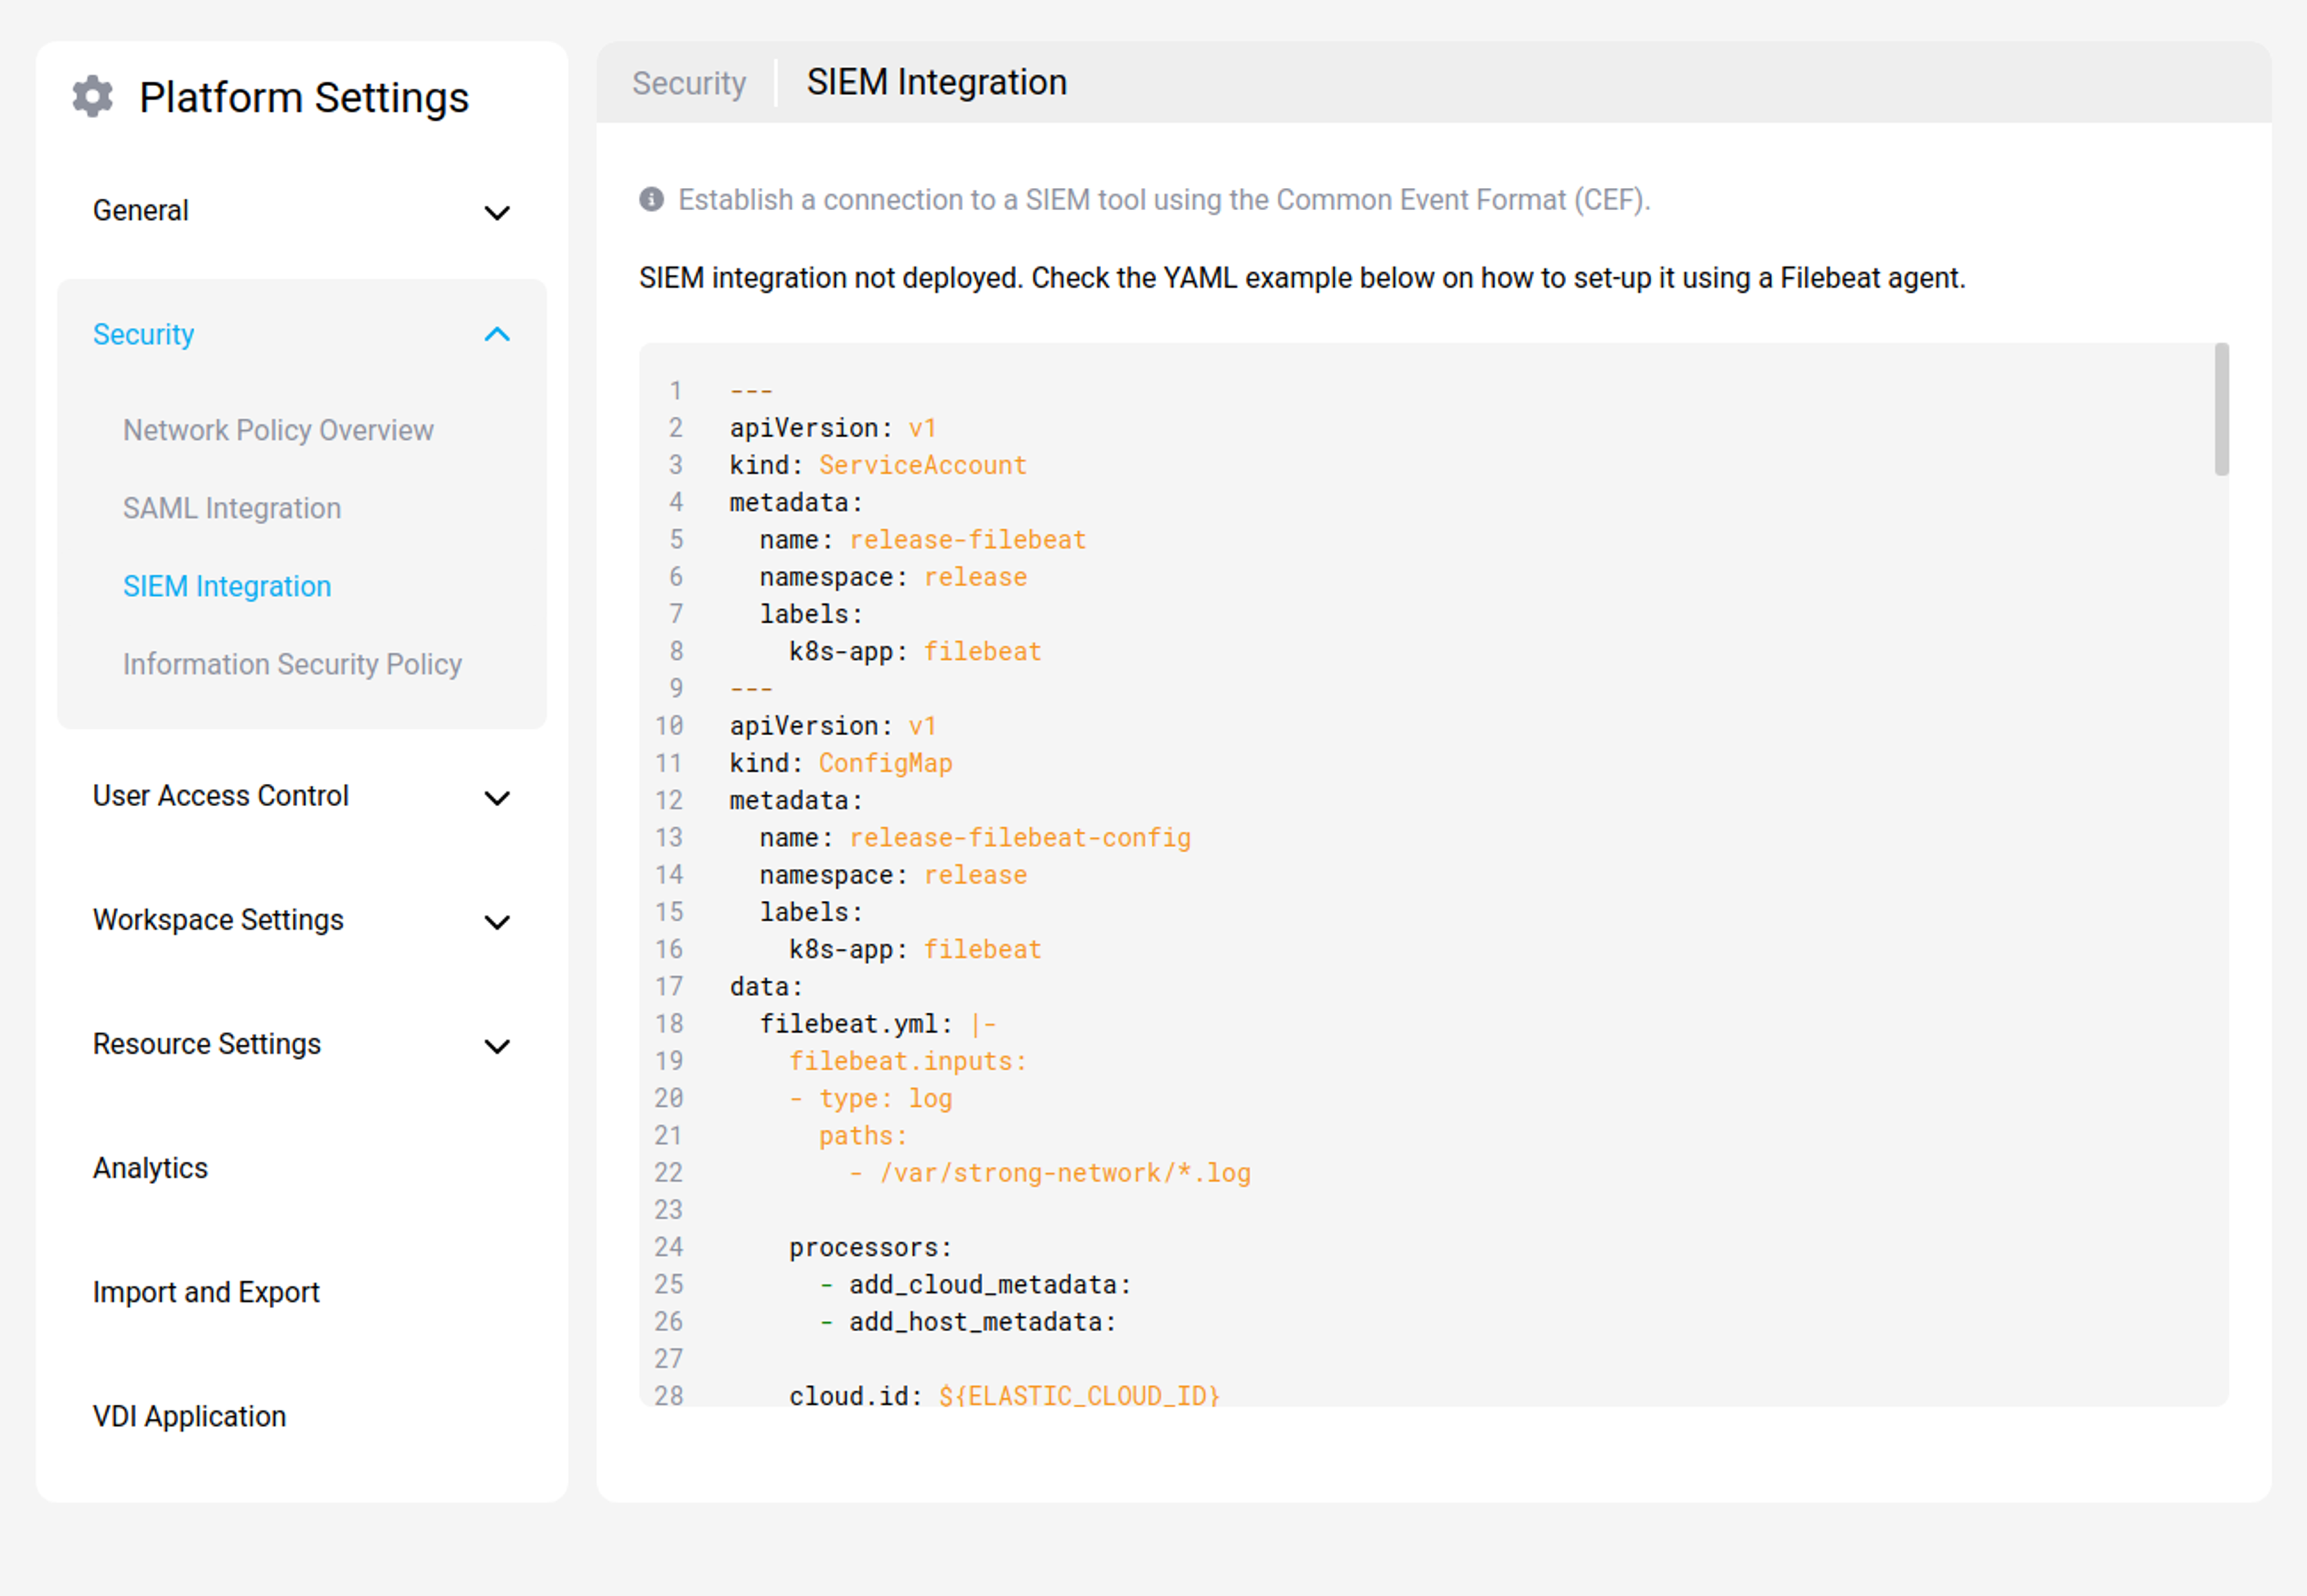Click the Platform Settings gear icon
The width and height of the screenshot is (2307, 1596).
tap(93, 97)
